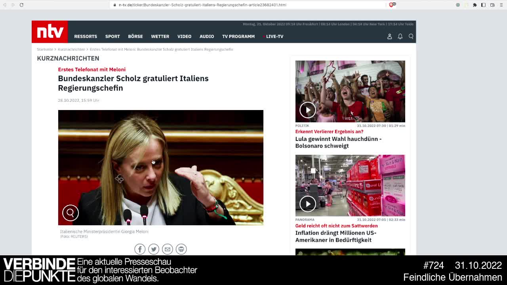
Task: Open the user account icon
Action: coord(389,36)
